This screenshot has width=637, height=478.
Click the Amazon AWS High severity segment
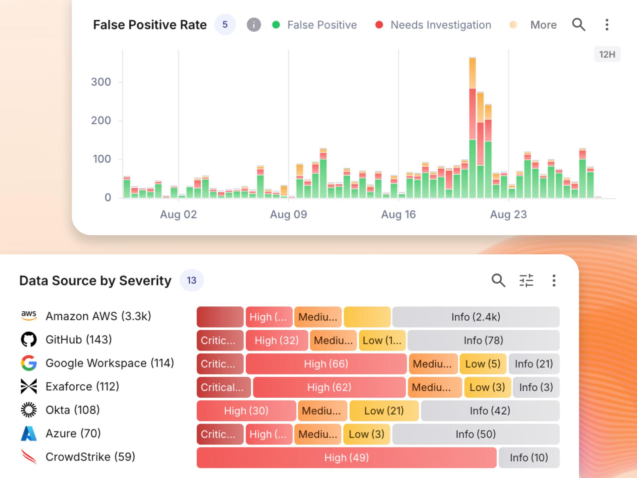click(269, 317)
